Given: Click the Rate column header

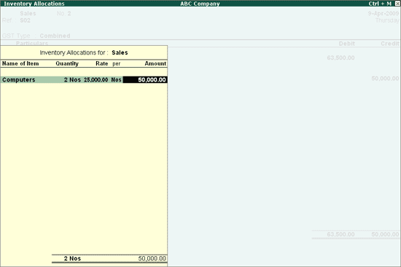Looking at the screenshot, I should tap(102, 63).
